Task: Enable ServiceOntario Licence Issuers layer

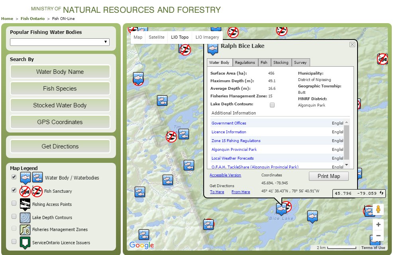Action: click(14, 241)
